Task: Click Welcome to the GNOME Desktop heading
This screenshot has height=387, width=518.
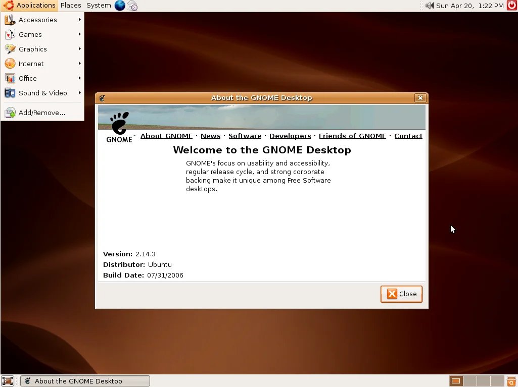Action: coord(262,150)
